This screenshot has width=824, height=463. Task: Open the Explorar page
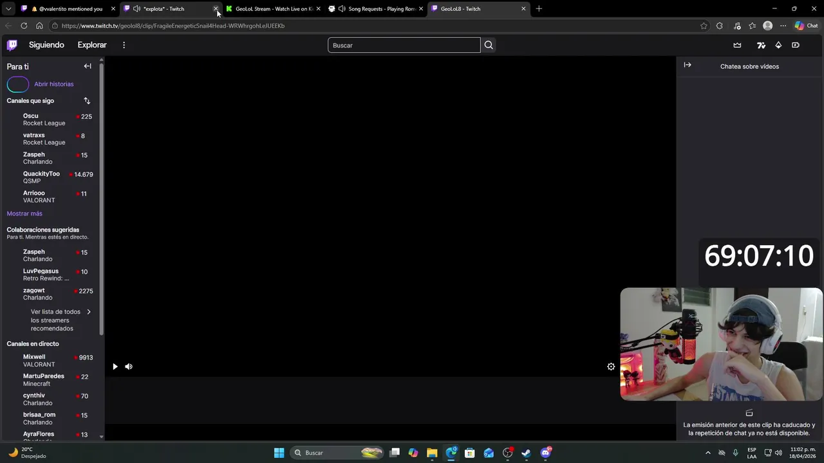pos(92,45)
